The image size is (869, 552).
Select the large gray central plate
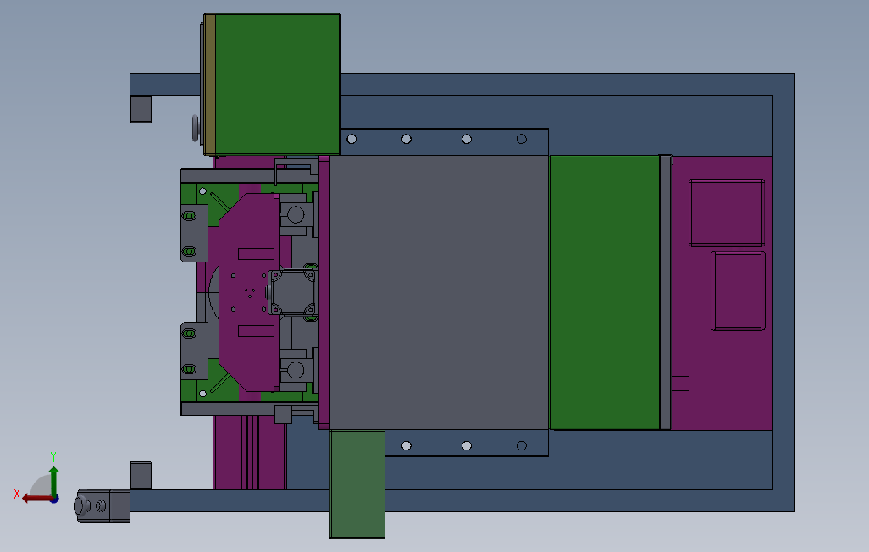coord(439,292)
